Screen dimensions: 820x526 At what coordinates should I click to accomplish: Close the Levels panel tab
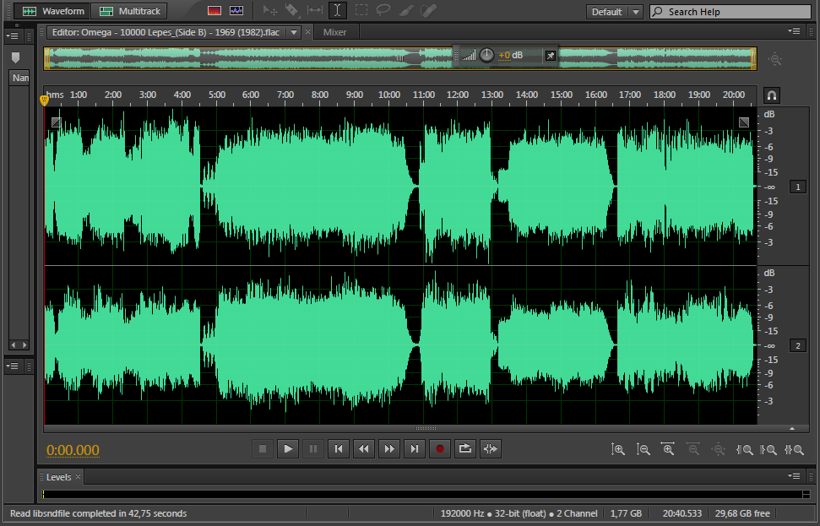click(x=78, y=476)
